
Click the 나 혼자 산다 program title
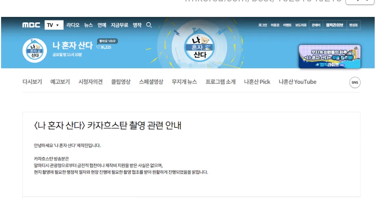coord(73,45)
